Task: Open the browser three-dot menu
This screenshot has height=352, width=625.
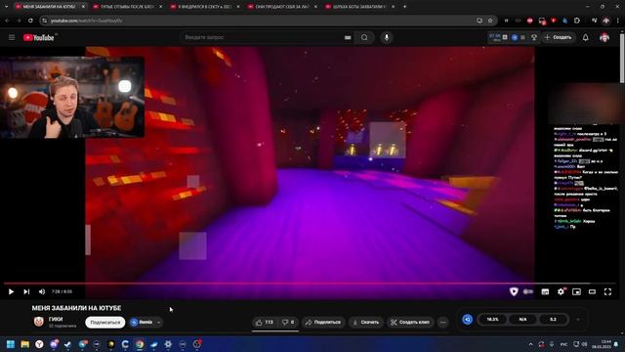Action: click(618, 21)
